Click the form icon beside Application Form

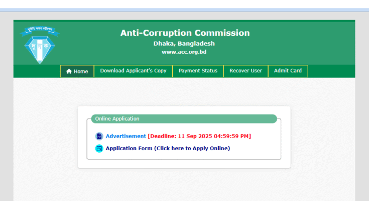coord(99,148)
